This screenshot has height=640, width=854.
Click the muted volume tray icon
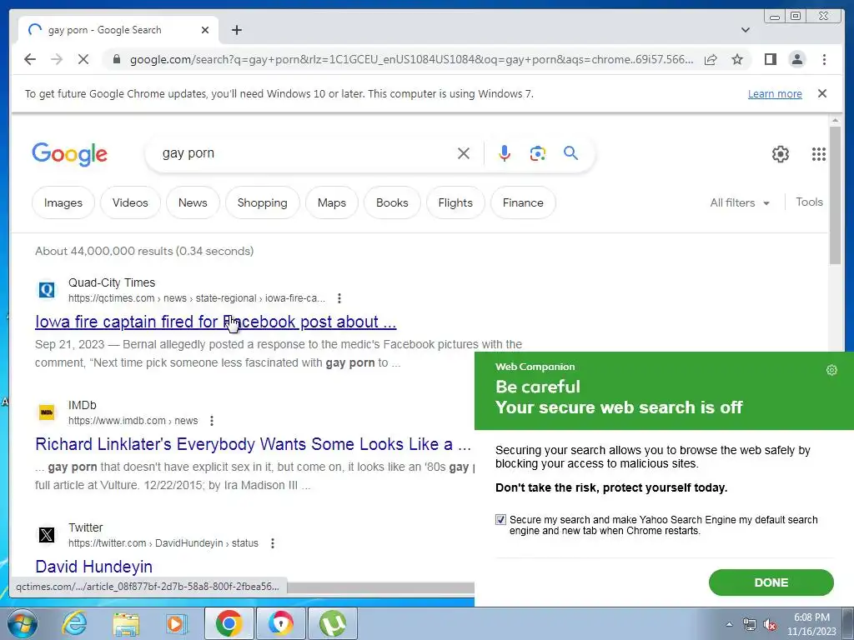770,624
